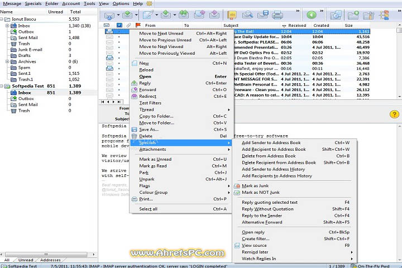Click the Get New Mail toolbar icon
This screenshot has height=268, width=402.
point(109,16)
